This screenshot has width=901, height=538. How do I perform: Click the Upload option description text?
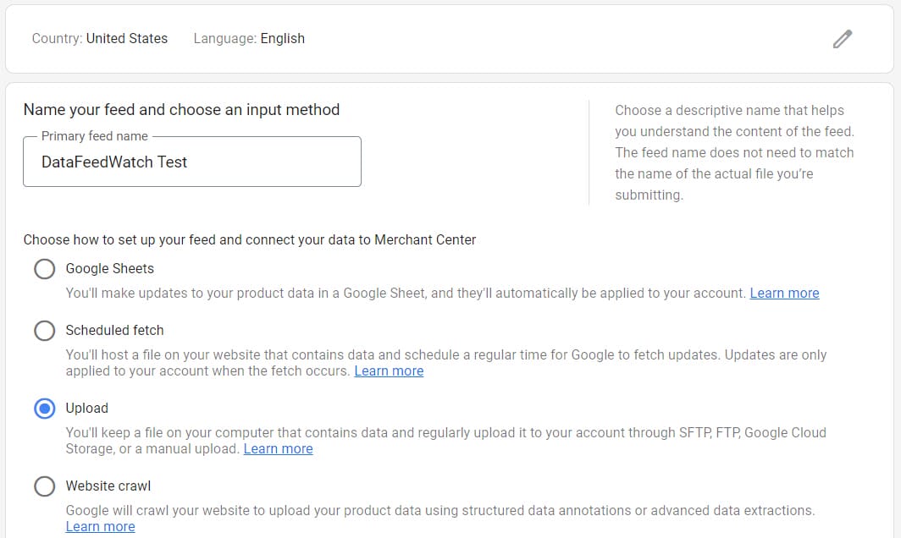click(x=423, y=440)
